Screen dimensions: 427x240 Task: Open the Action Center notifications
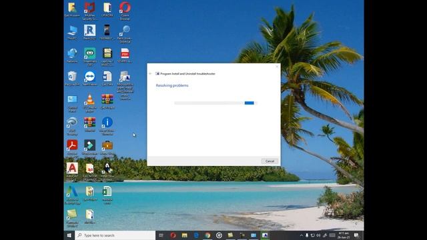pyautogui.click(x=356, y=235)
